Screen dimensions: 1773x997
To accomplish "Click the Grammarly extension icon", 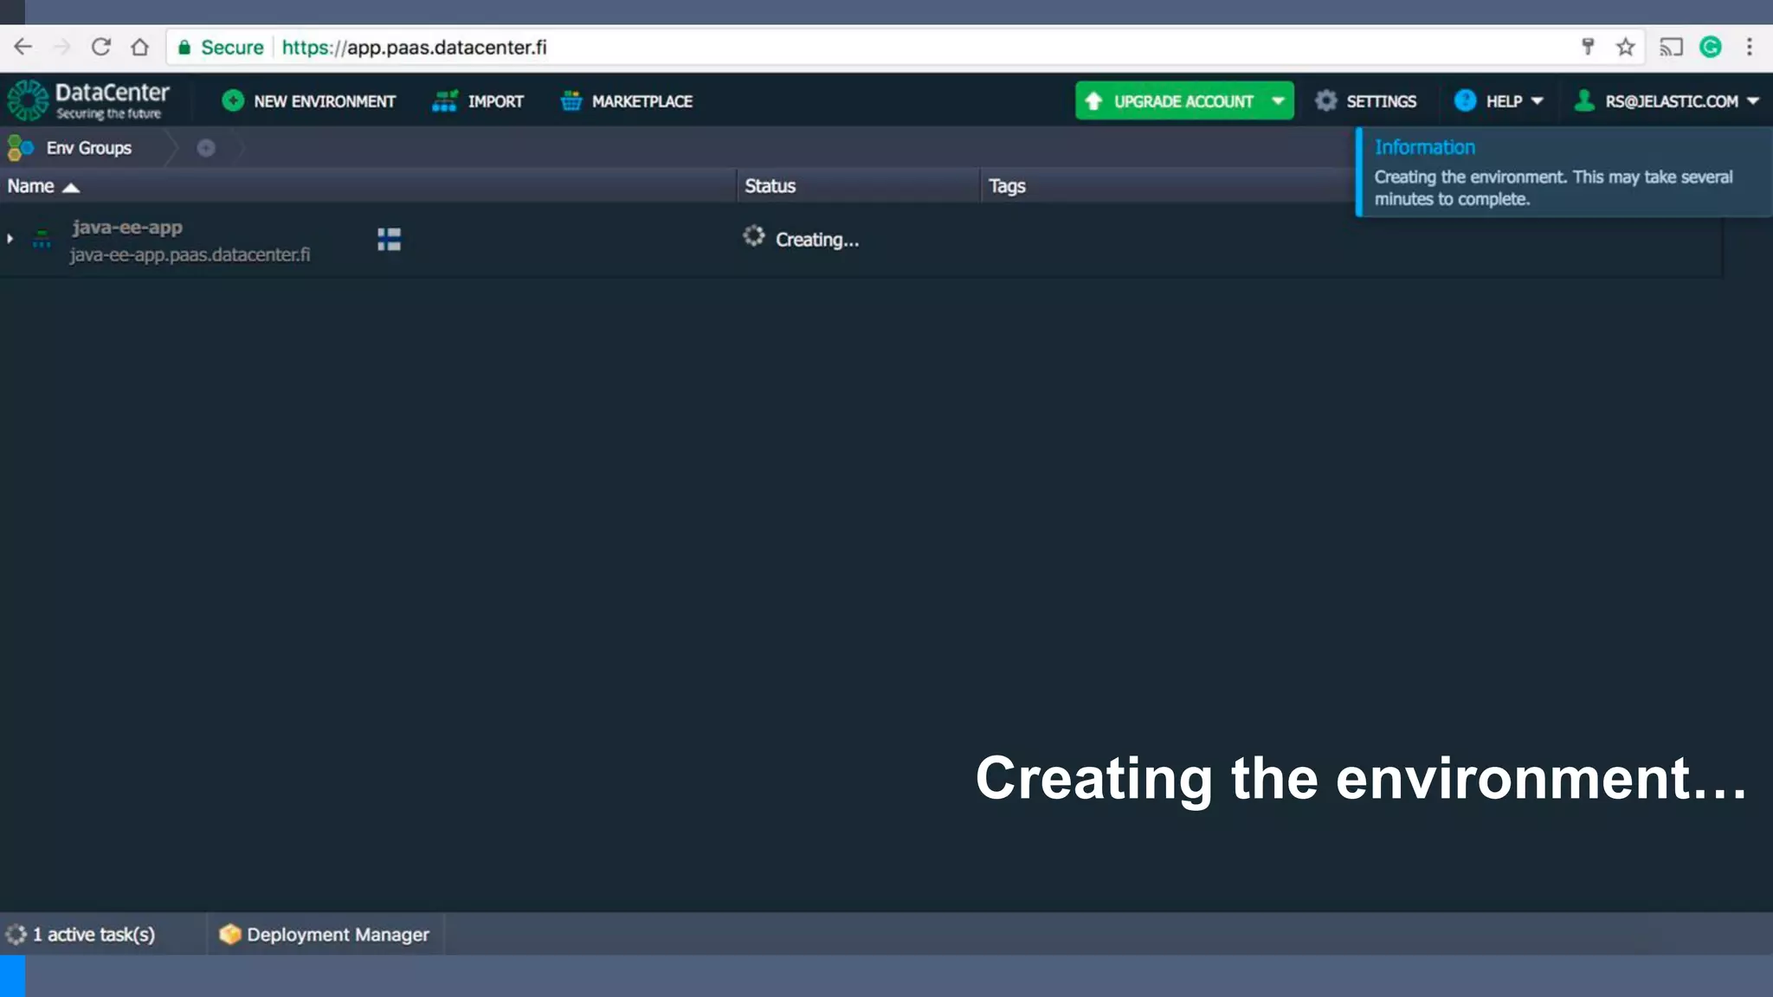I will click(1711, 47).
